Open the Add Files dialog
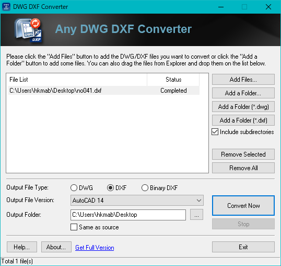281x266 pixels. point(243,80)
